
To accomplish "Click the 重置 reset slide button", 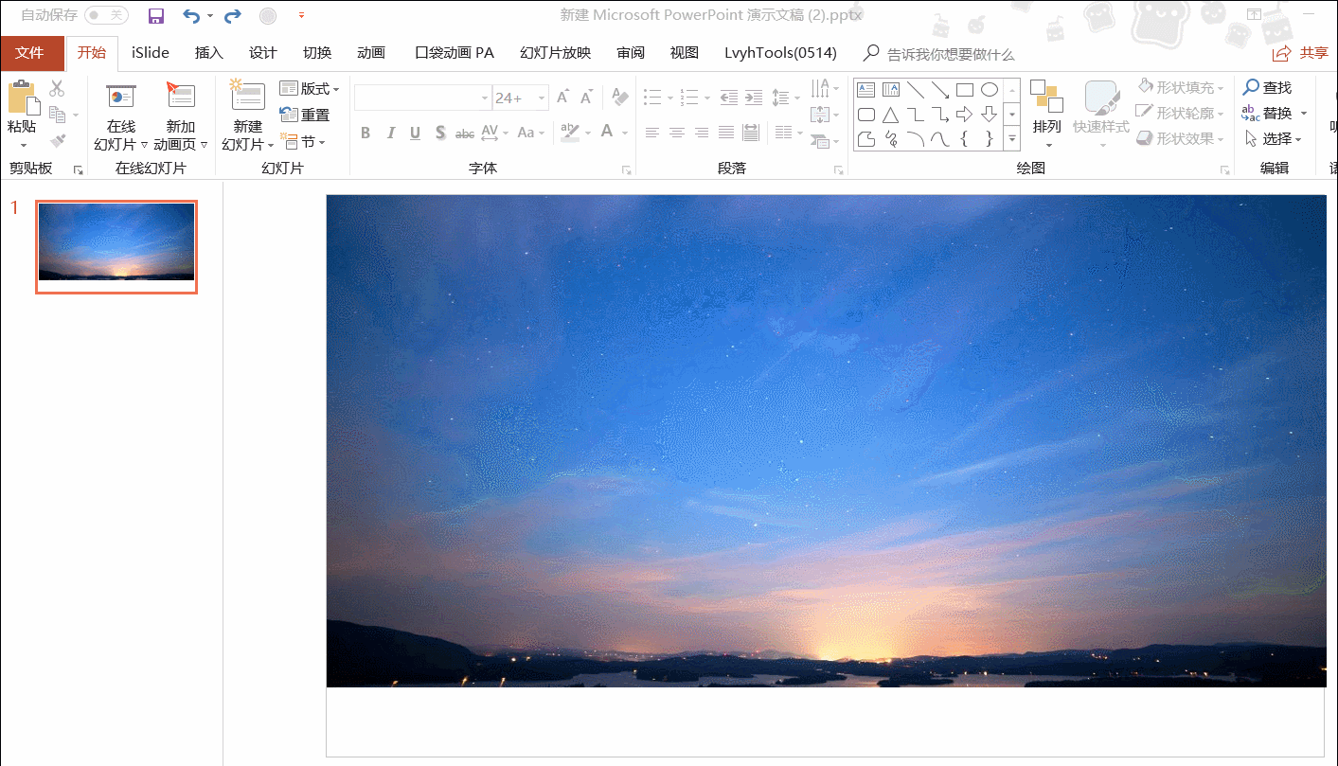I will pos(305,116).
